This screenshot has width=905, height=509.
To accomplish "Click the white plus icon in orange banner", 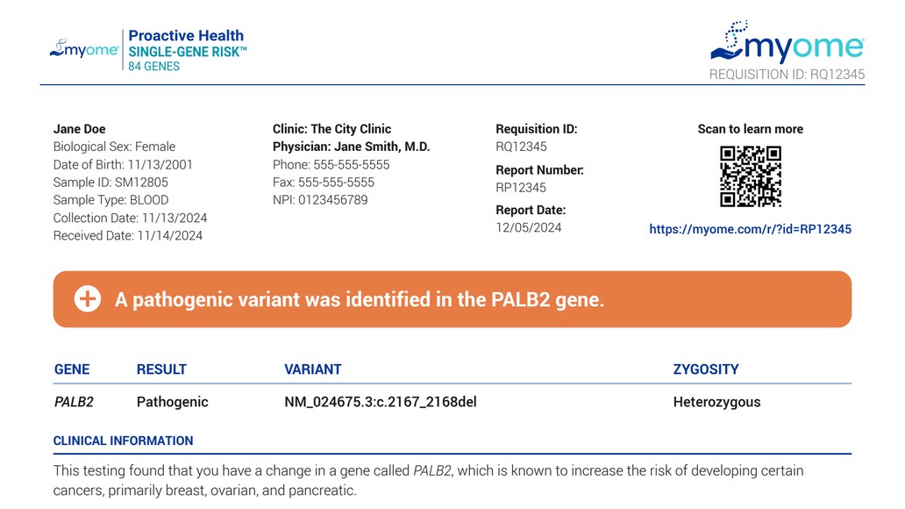I will pyautogui.click(x=87, y=299).
